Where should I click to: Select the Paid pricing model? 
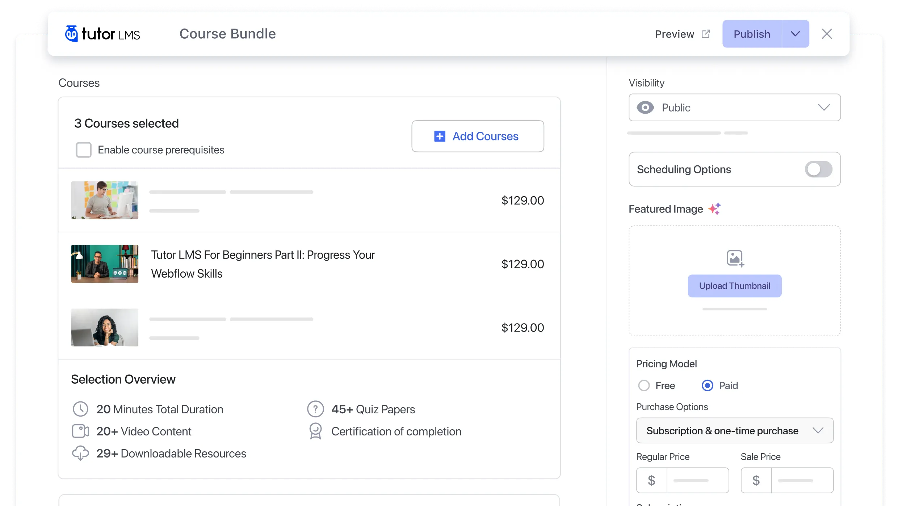coord(708,385)
